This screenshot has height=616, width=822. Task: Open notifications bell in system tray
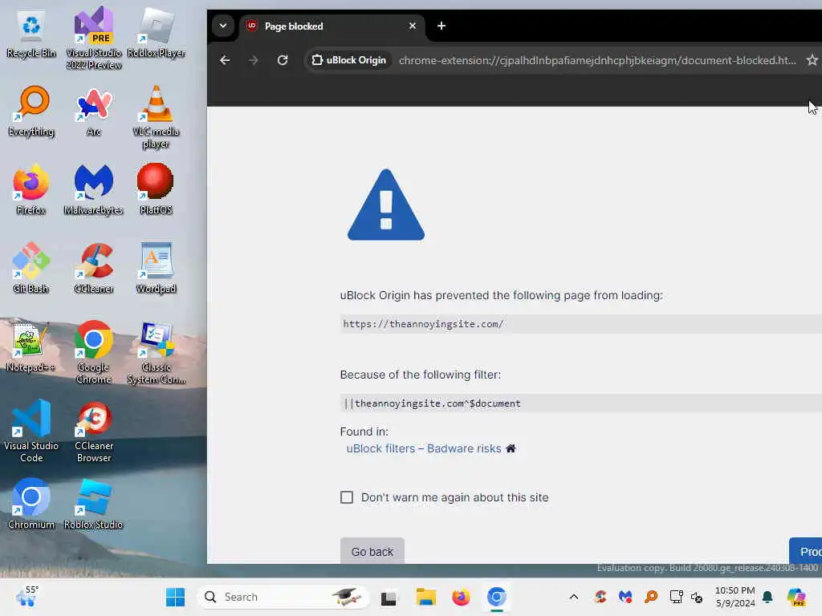pyautogui.click(x=767, y=597)
